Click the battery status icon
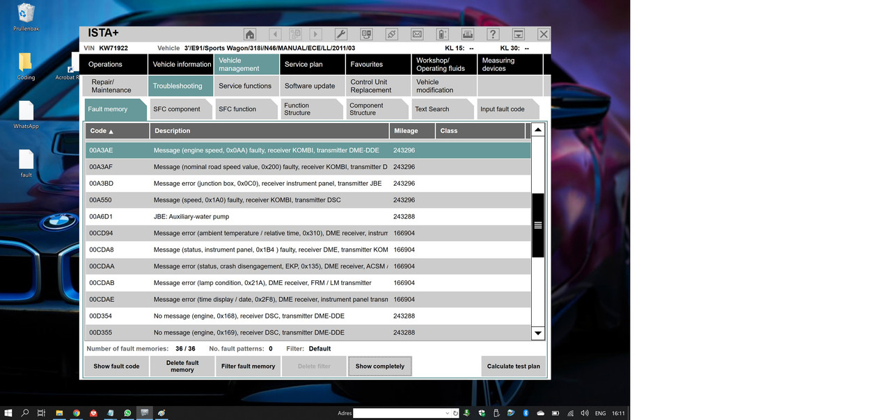 pyautogui.click(x=442, y=34)
